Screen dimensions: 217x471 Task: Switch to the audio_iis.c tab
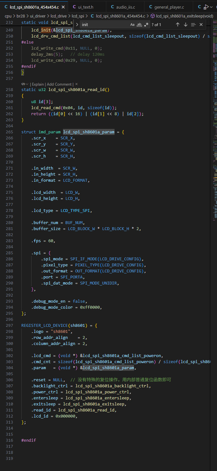tap(125, 7)
